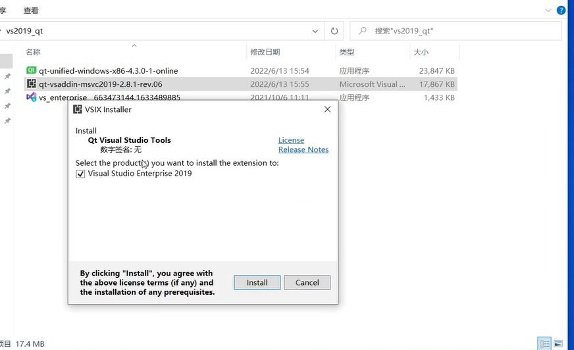Click the 1,433 KB size cell

pos(439,97)
